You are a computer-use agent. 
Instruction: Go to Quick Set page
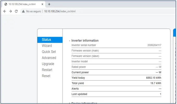click(49, 52)
